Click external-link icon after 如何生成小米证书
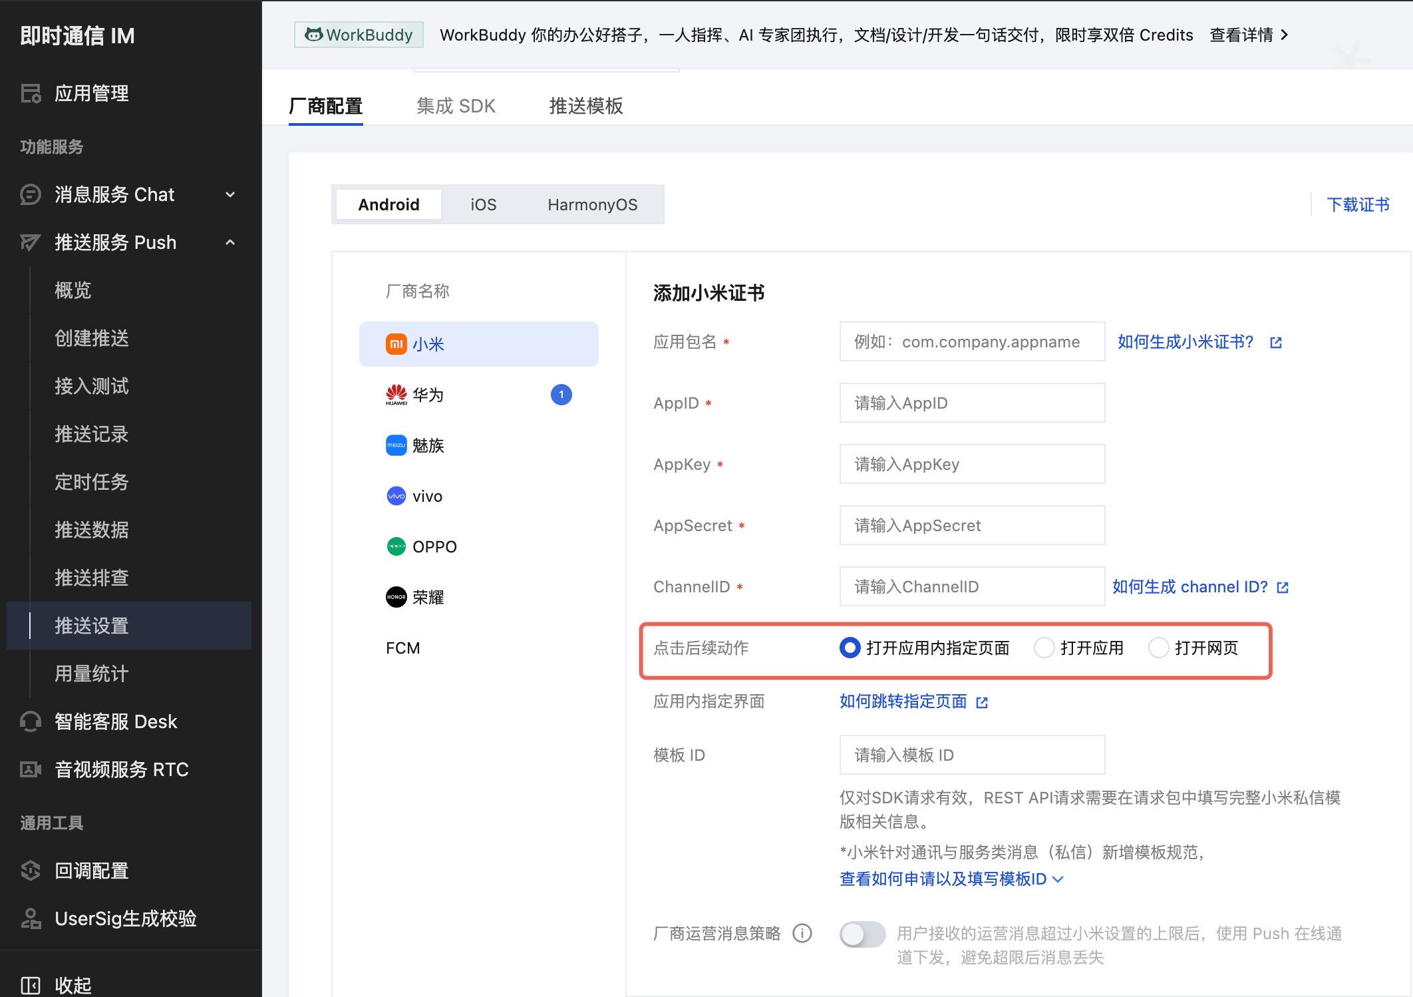Image resolution: width=1413 pixels, height=997 pixels. pos(1276,342)
